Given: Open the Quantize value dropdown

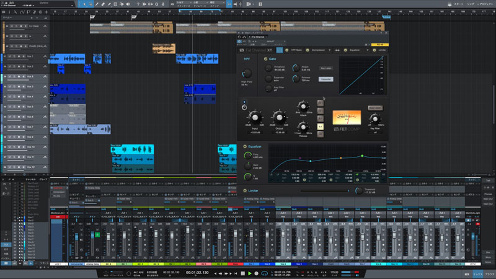Looking at the screenshot, I should [x=184, y=3].
